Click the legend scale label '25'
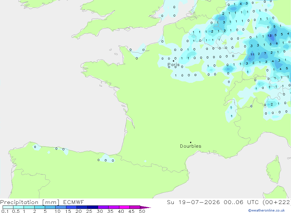Viewport: 291px width, 213px height. click(x=89, y=211)
